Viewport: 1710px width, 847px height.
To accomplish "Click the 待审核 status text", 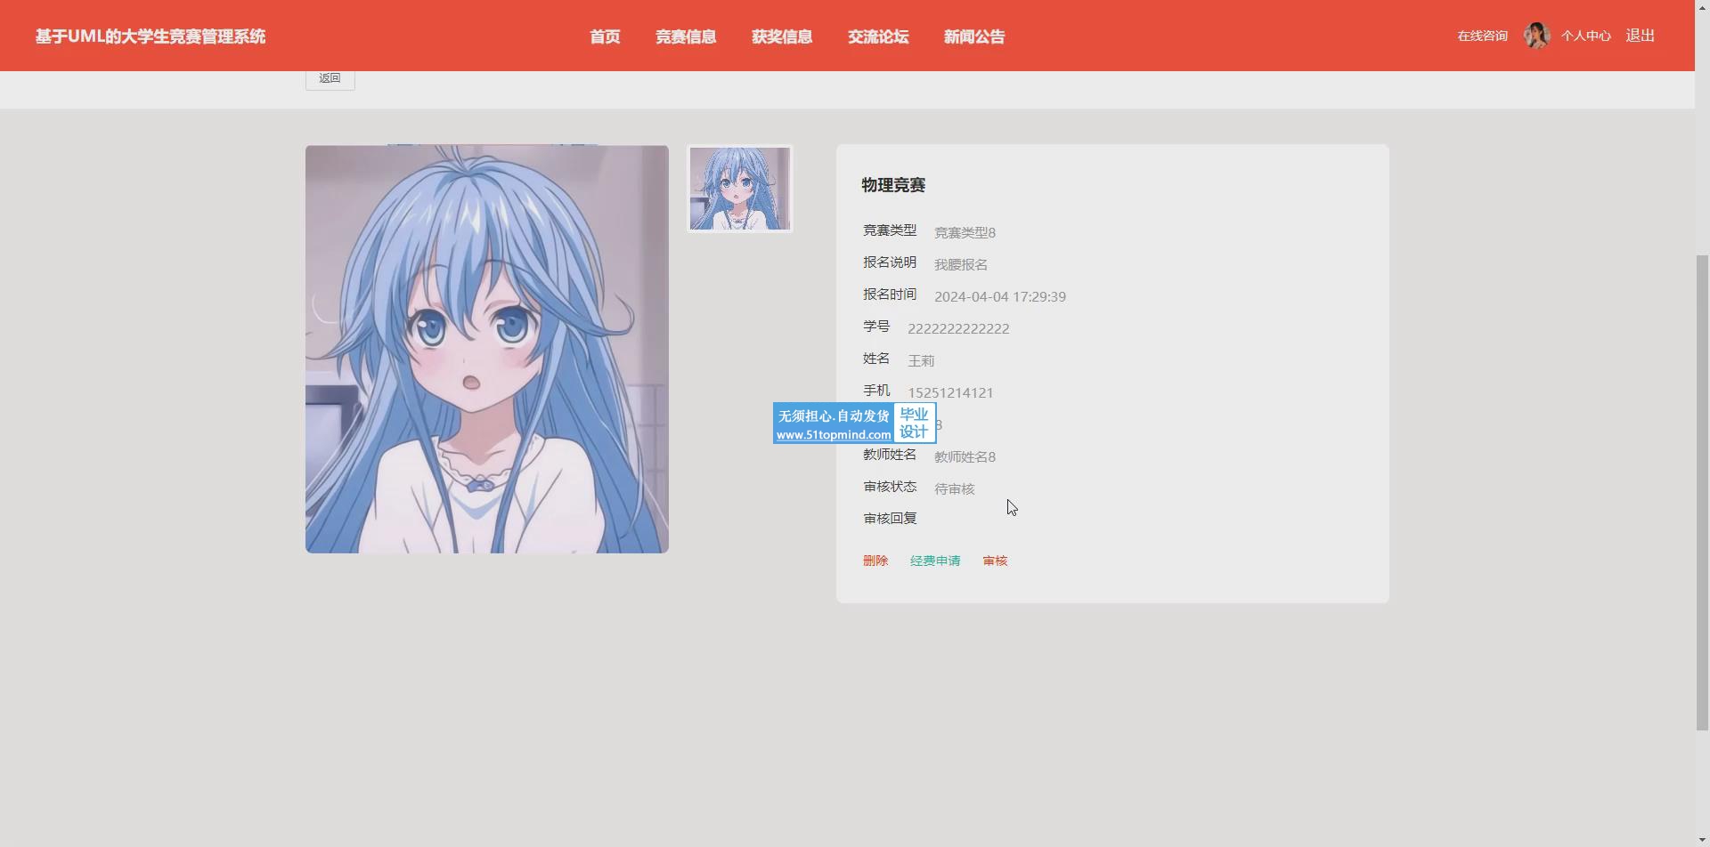I will pos(954,488).
